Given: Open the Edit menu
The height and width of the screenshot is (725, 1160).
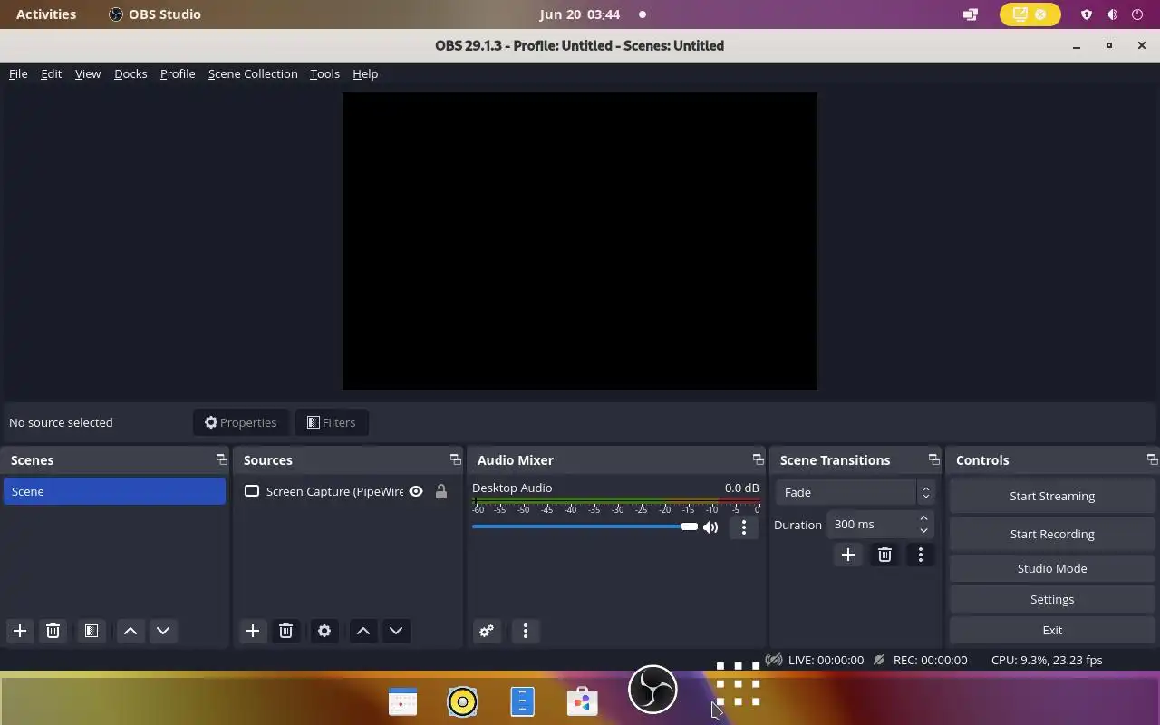Looking at the screenshot, I should click(51, 73).
